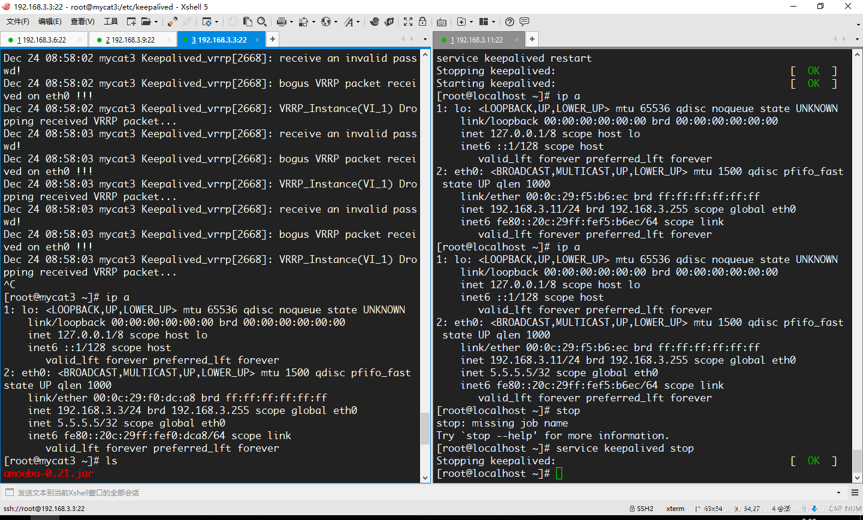Open the compose bar dropdown arrow
The height and width of the screenshot is (520, 863).
click(838, 492)
